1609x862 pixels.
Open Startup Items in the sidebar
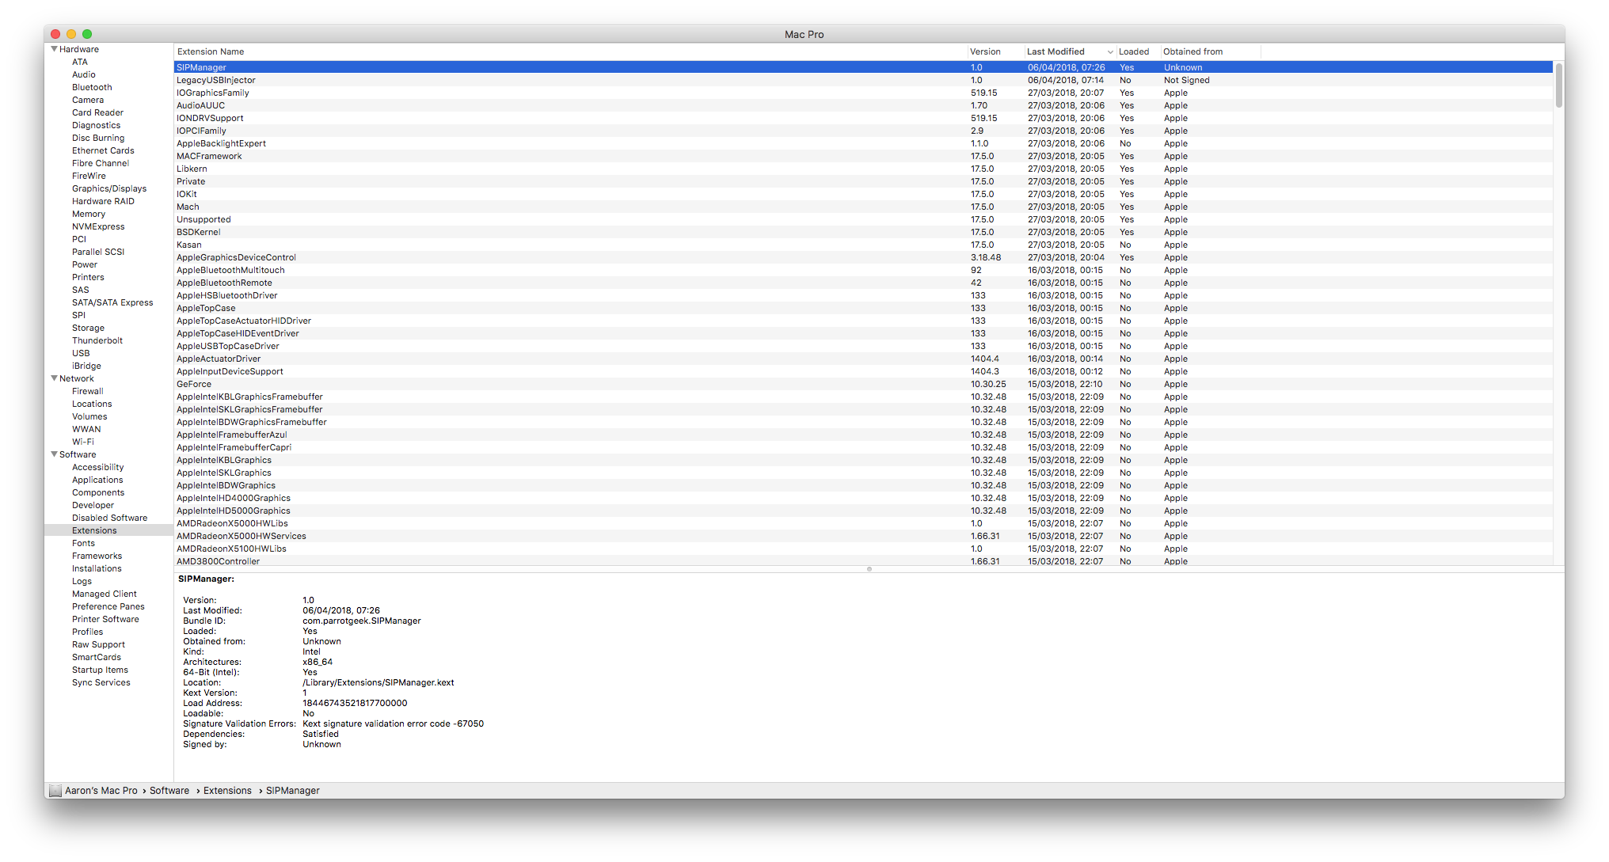100,670
